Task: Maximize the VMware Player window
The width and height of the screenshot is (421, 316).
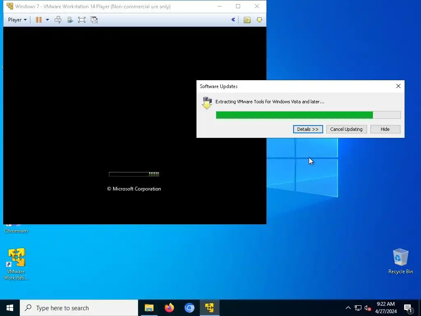Action: (x=238, y=6)
